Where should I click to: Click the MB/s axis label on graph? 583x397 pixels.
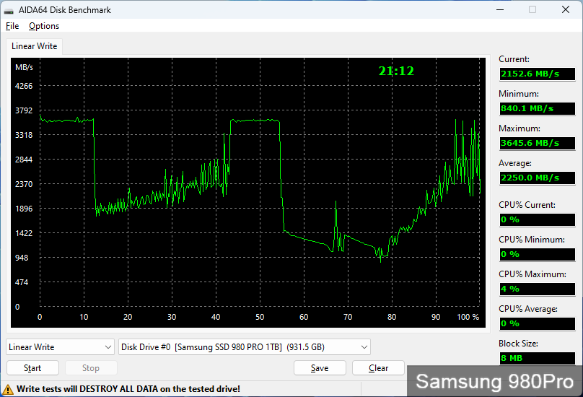[24, 67]
